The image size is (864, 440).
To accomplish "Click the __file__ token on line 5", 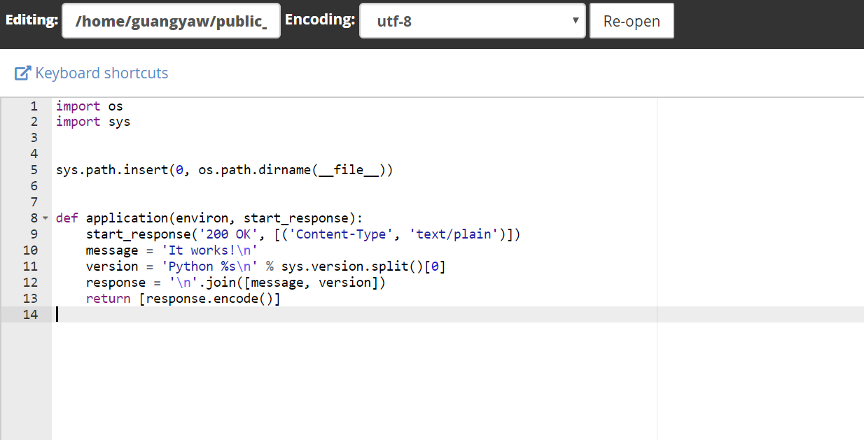I will pyautogui.click(x=349, y=170).
